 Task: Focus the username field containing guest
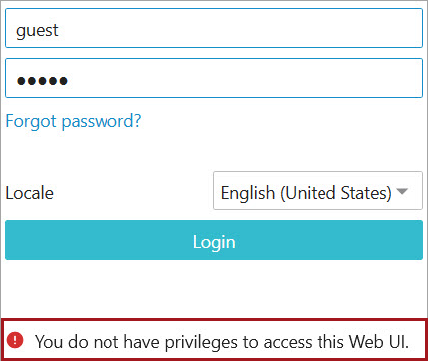[214, 28]
